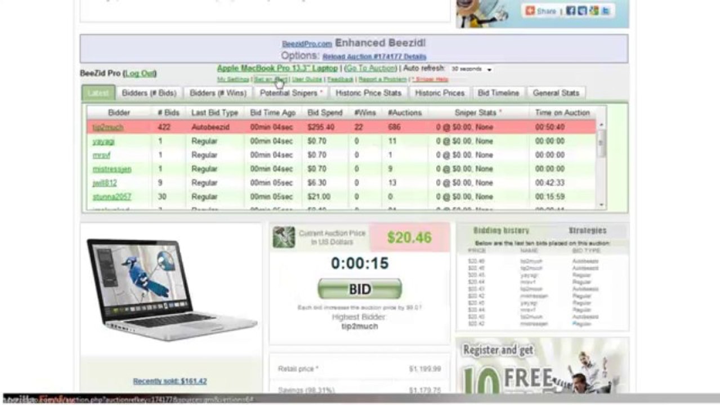Click the Autobeezid bid type cell

pos(211,127)
